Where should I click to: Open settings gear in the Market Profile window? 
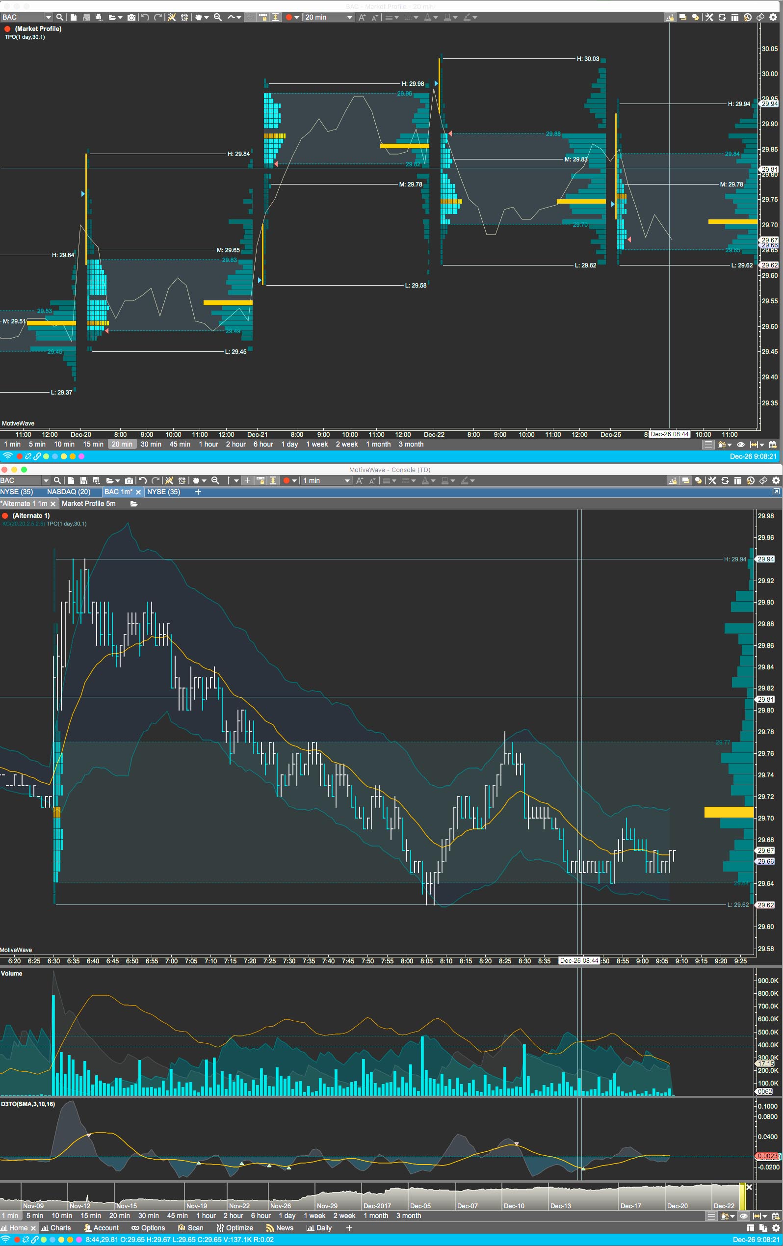tap(773, 17)
